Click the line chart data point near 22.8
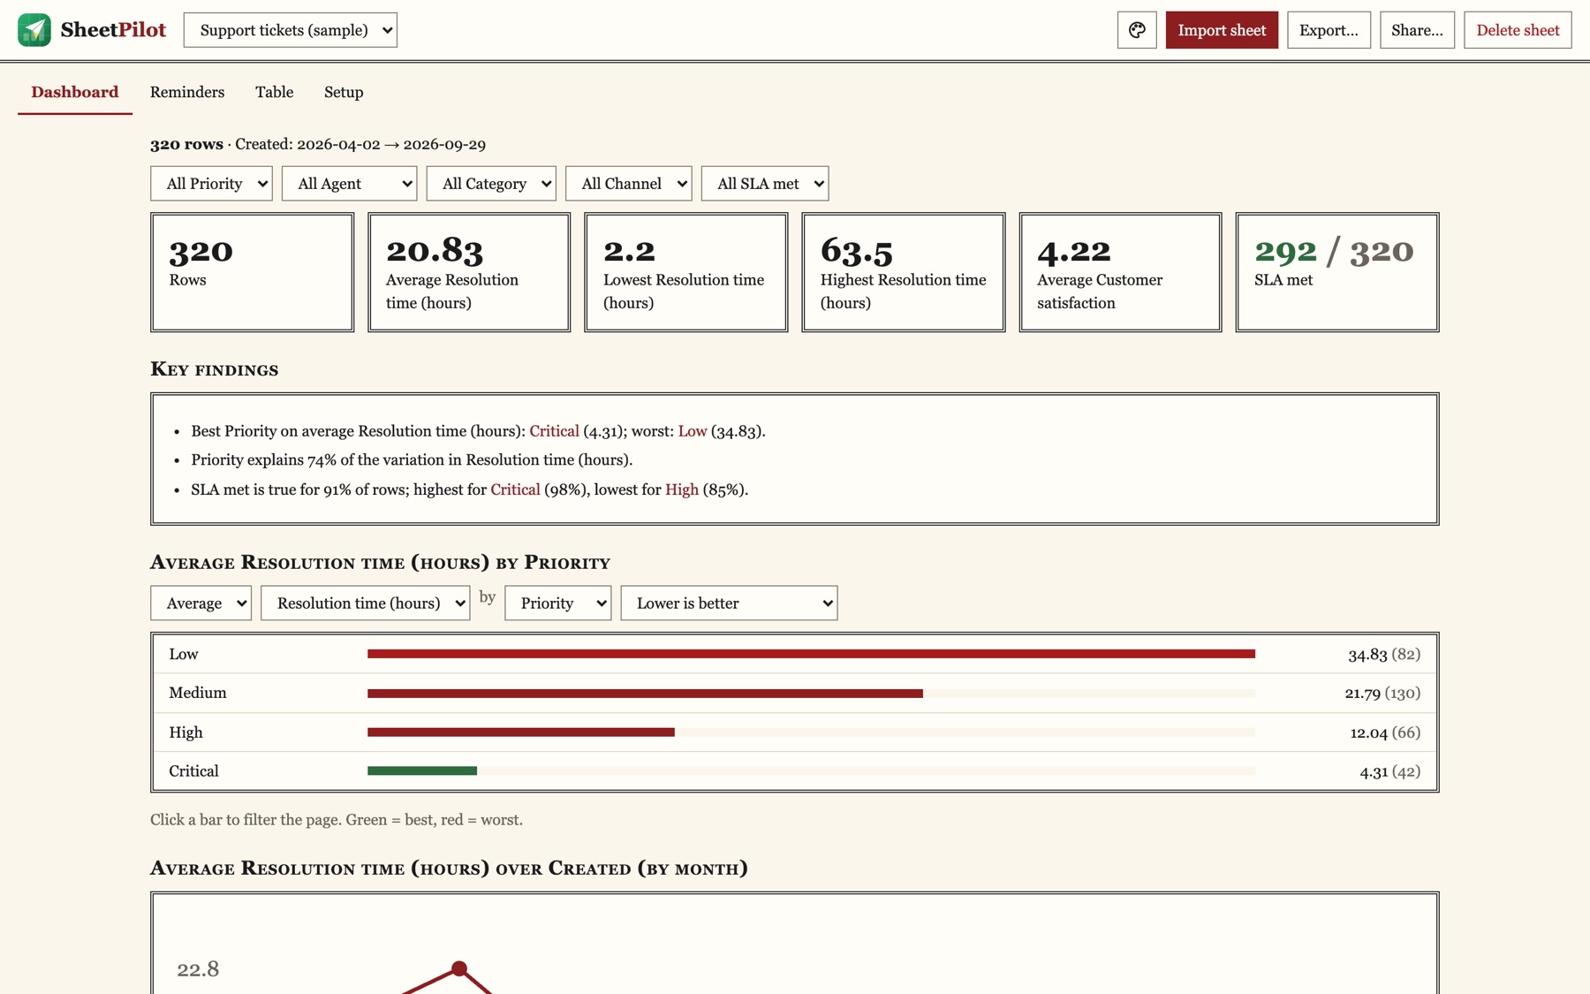 pyautogui.click(x=459, y=969)
